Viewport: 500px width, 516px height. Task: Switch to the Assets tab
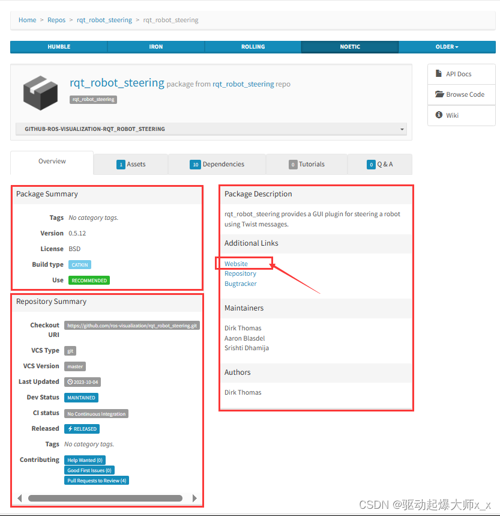pyautogui.click(x=131, y=164)
